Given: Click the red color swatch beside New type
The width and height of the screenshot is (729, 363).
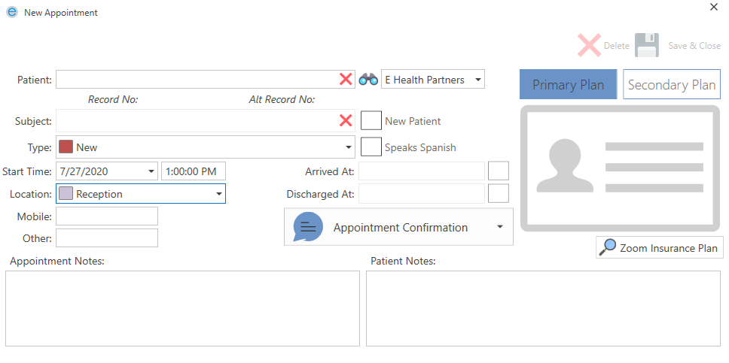Looking at the screenshot, I should point(66,147).
